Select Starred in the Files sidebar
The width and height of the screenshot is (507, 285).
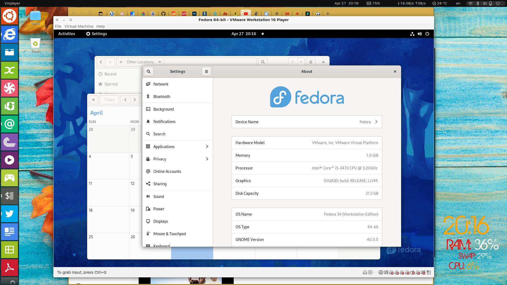(118, 84)
